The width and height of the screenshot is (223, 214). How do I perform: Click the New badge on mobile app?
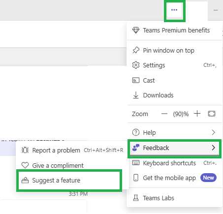pyautogui.click(x=208, y=178)
